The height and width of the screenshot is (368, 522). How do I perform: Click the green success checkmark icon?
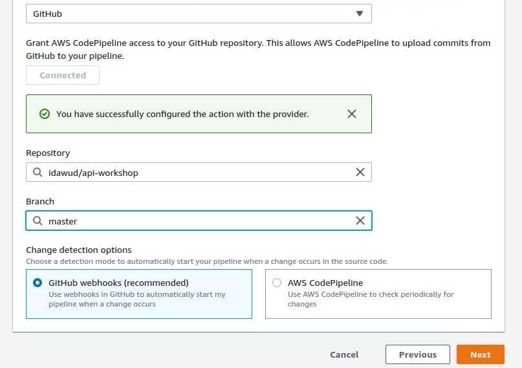point(44,114)
